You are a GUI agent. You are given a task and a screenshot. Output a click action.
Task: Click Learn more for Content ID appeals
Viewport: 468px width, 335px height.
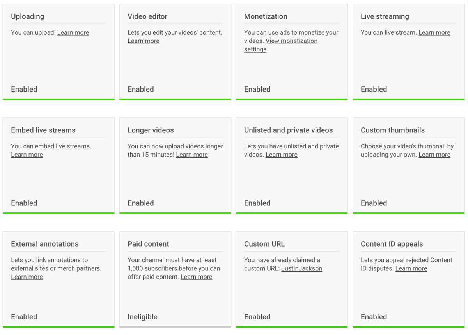coord(411,269)
